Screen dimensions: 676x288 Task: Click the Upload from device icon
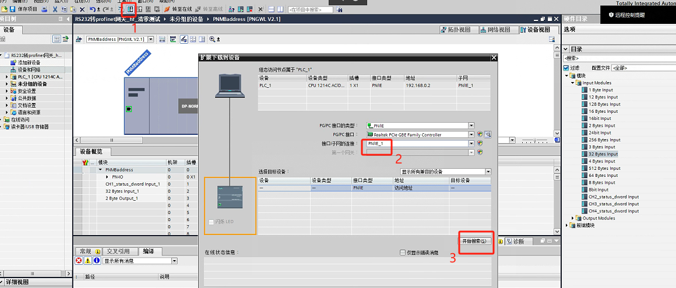click(140, 9)
